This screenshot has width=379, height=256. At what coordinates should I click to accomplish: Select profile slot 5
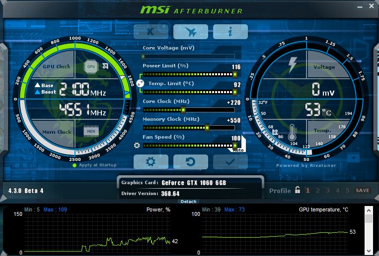click(x=347, y=191)
